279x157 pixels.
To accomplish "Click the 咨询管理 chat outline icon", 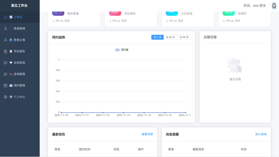I will tap(6, 74).
